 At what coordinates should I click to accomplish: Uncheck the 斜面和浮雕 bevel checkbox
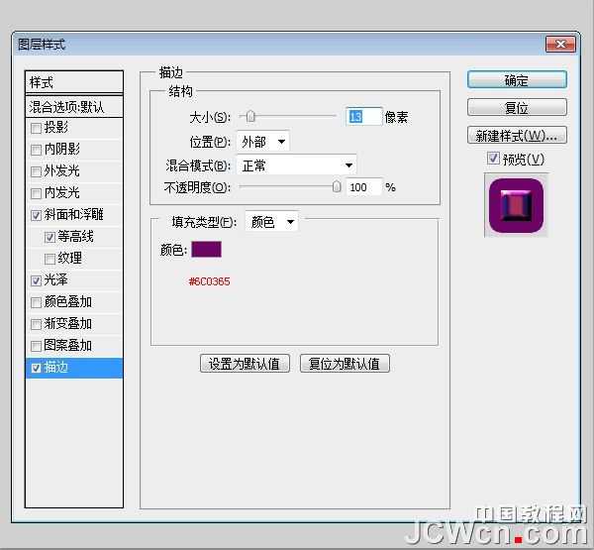(36, 215)
